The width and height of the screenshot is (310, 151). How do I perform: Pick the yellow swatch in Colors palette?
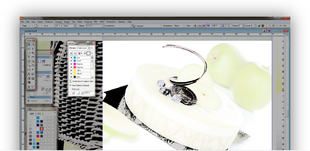click(x=38, y=140)
